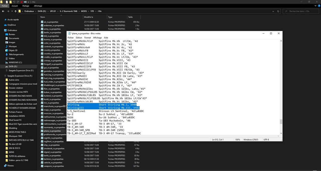This screenshot has height=171, width=321.
Task: Open Accès rapide star in sidebar
Action: (5, 20)
